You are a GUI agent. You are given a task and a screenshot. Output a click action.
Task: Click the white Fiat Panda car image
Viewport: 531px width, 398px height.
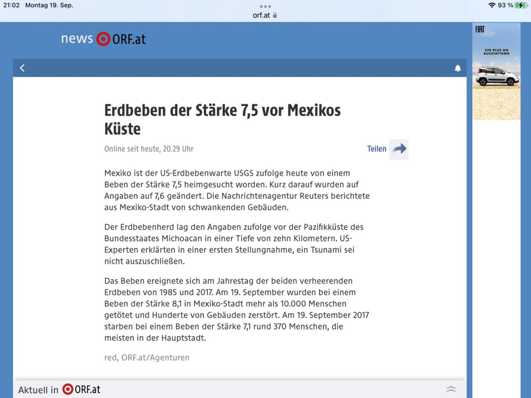click(x=497, y=76)
